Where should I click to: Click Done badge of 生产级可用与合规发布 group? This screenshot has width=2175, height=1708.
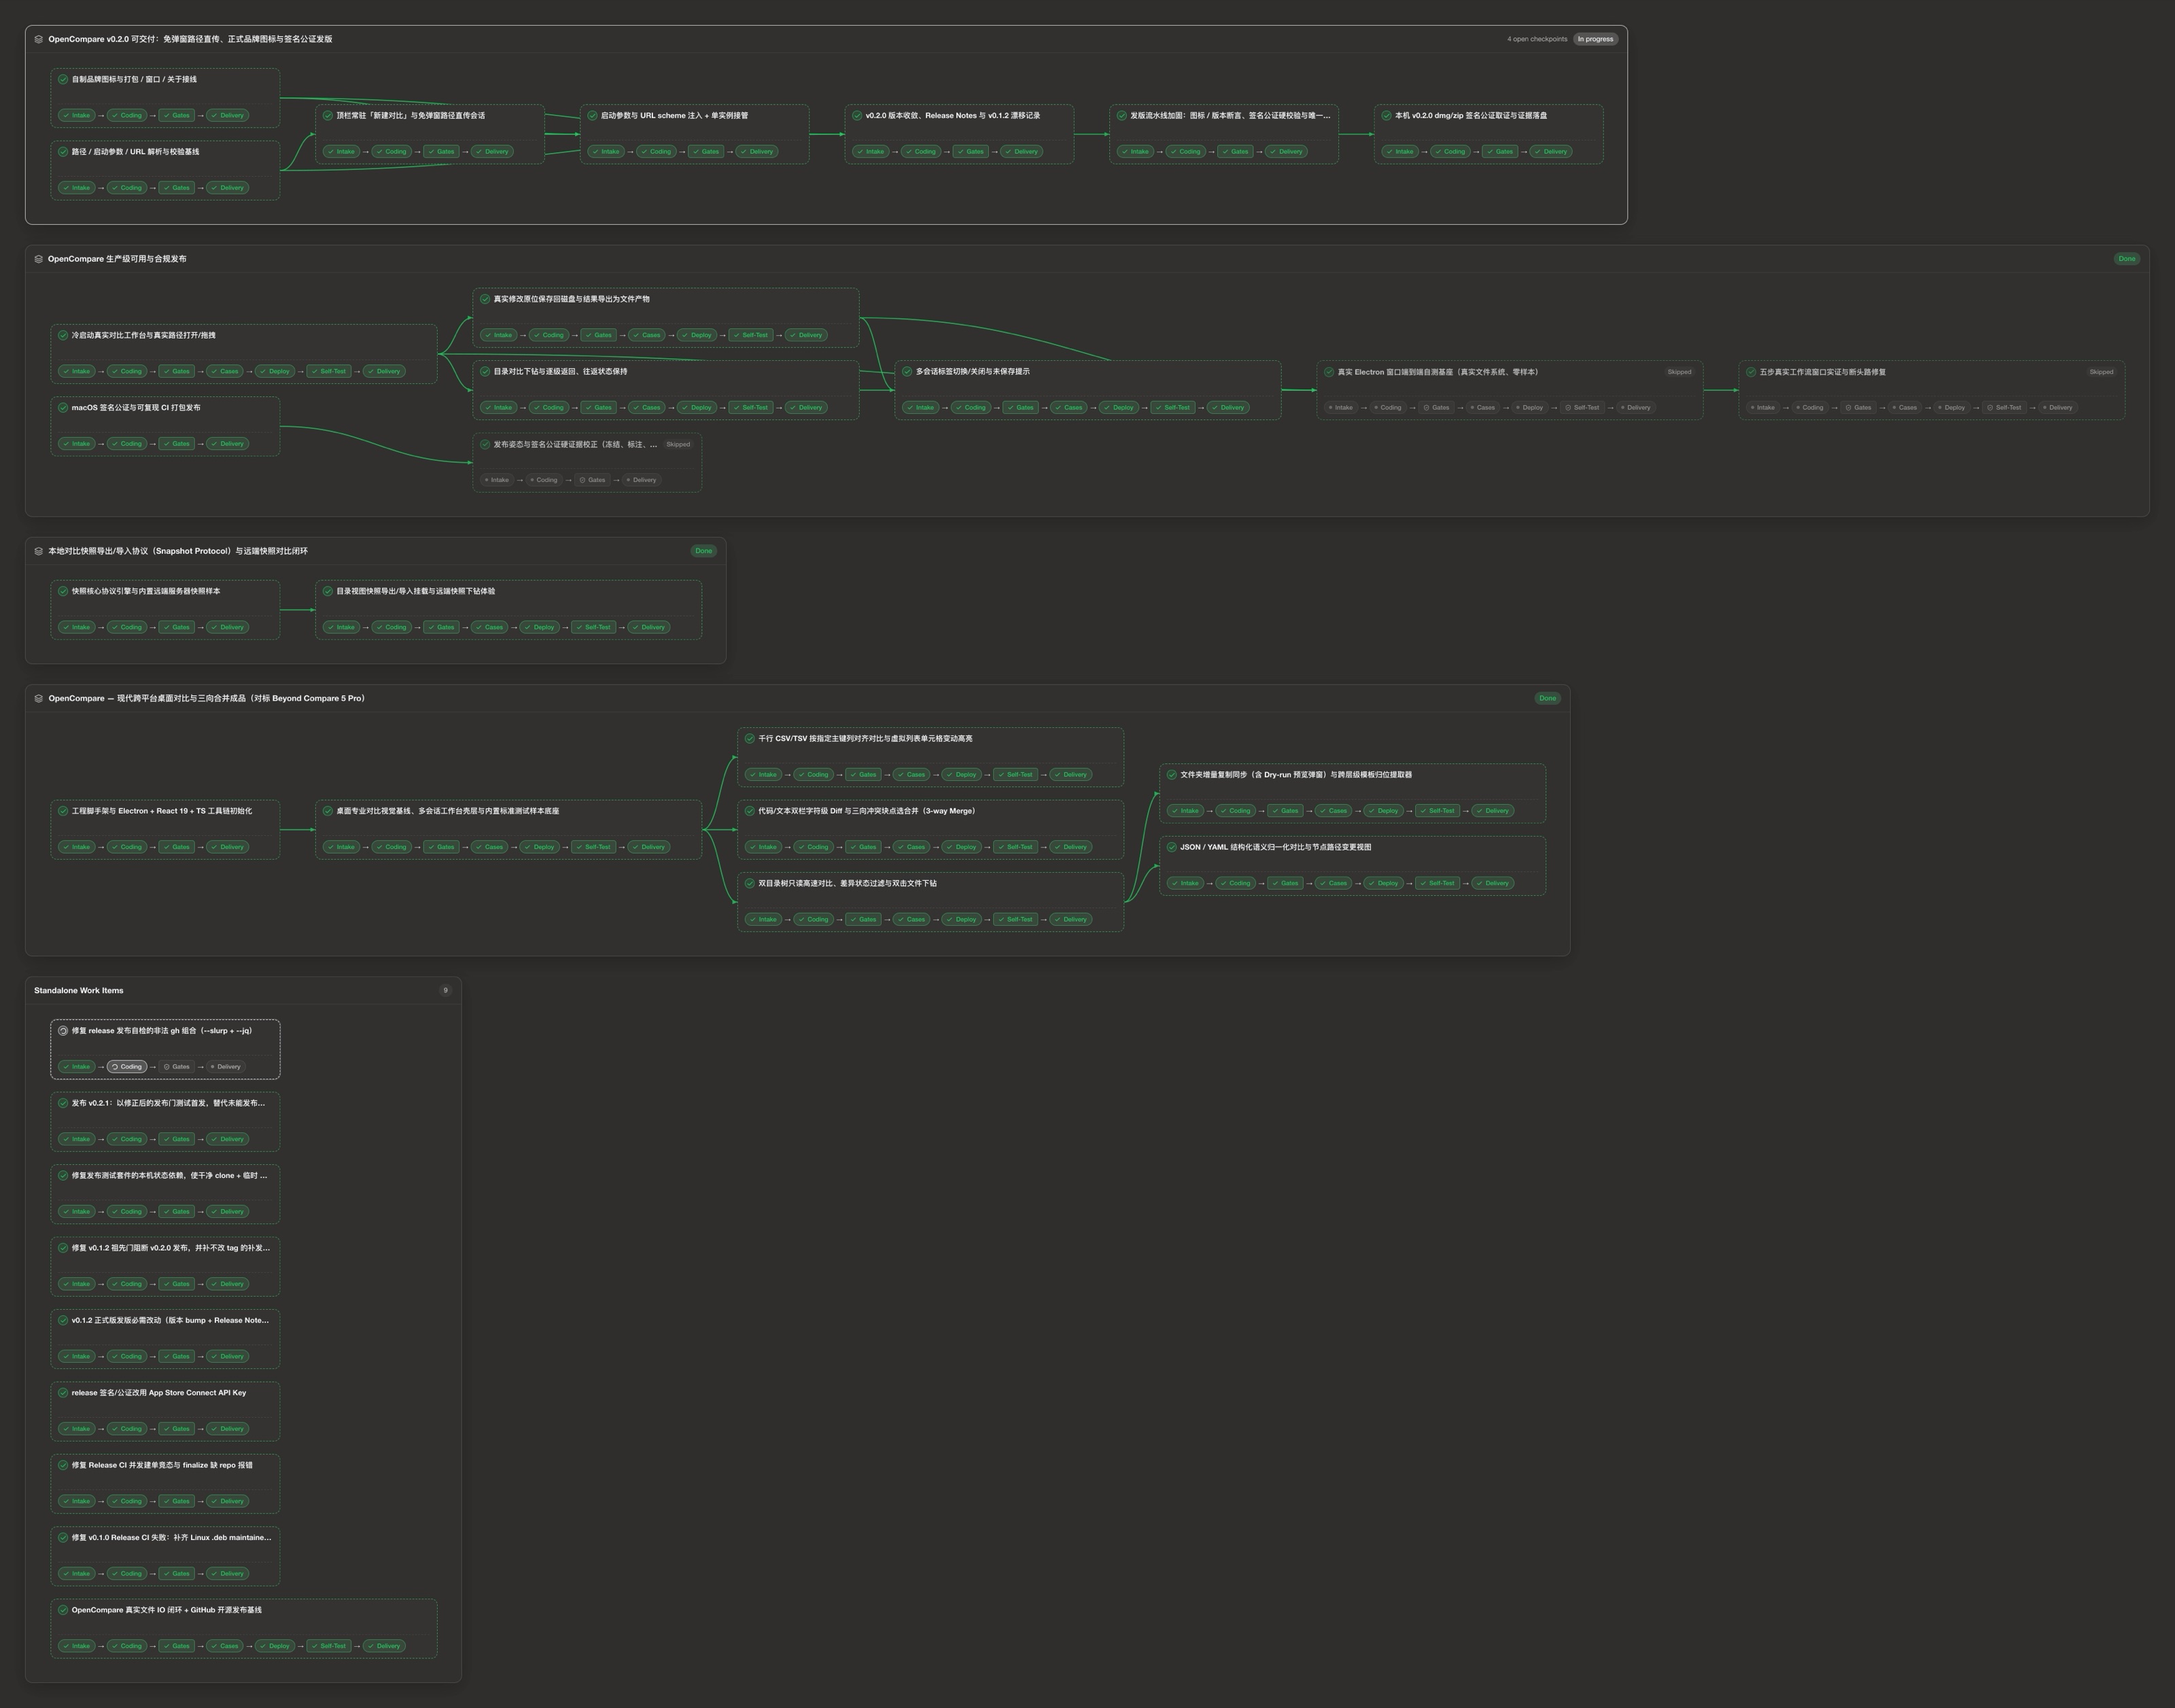pos(2126,259)
